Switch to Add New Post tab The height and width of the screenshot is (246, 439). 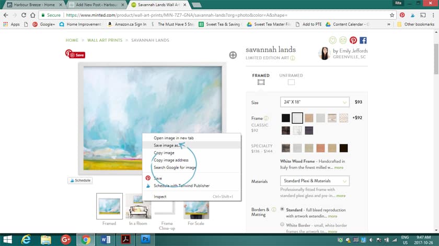(97, 5)
